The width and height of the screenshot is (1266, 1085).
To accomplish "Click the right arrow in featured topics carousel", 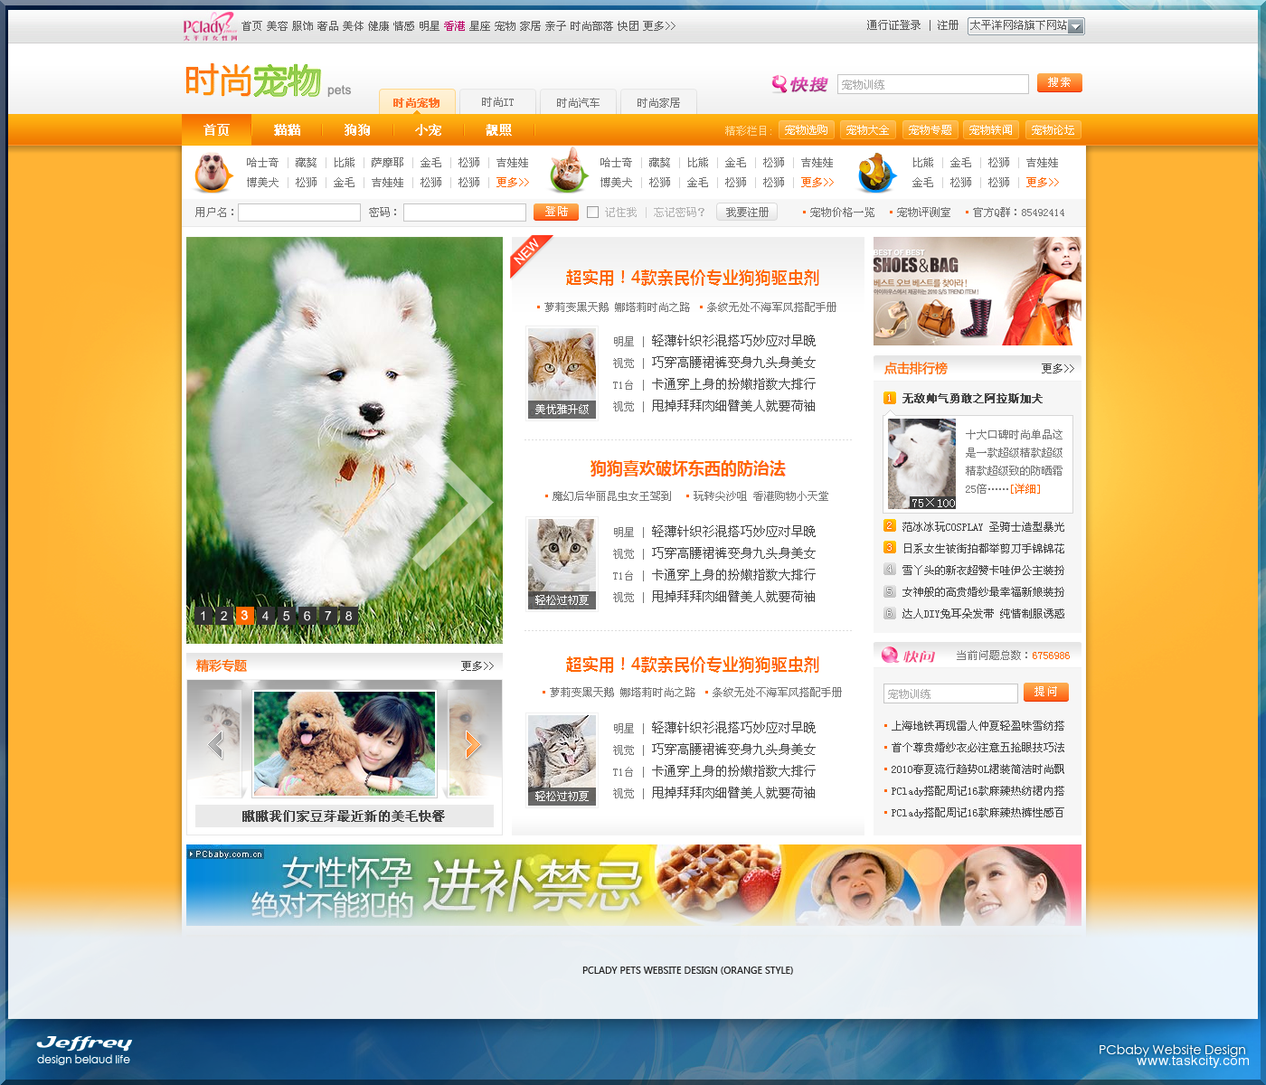I will click(471, 744).
